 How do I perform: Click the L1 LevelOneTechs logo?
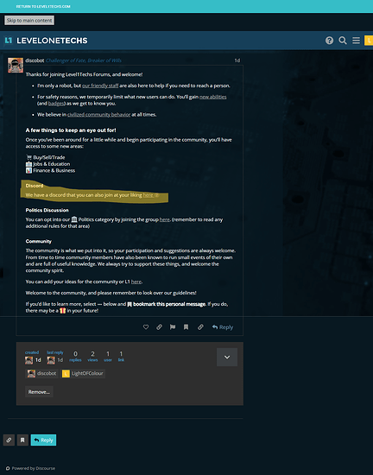pyautogui.click(x=46, y=41)
